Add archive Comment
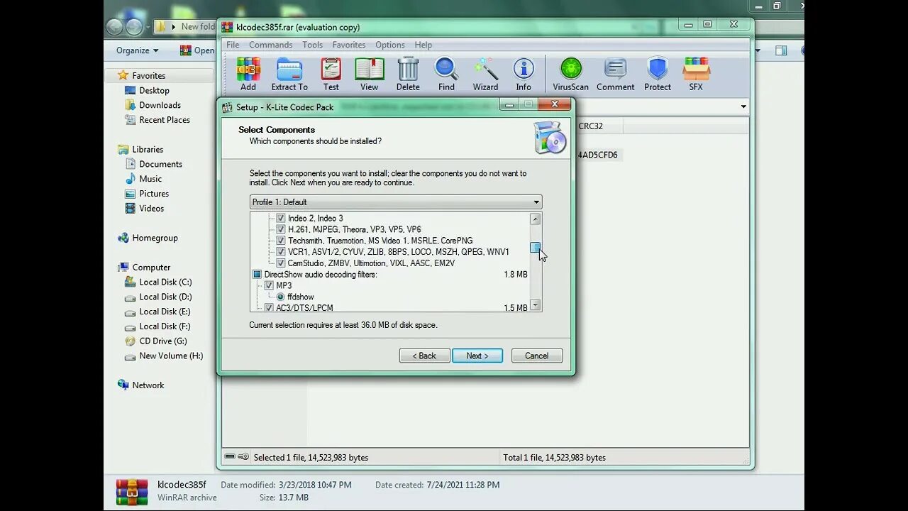This screenshot has height=511, width=908. point(615,75)
